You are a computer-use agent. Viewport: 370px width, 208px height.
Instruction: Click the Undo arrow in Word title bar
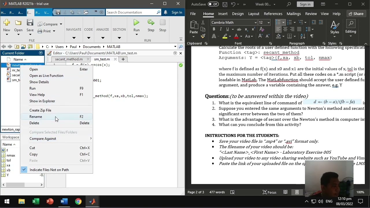pyautogui.click(x=233, y=4)
